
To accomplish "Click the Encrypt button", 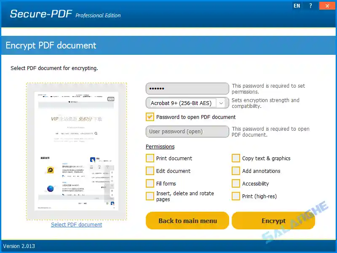I will [x=273, y=221].
